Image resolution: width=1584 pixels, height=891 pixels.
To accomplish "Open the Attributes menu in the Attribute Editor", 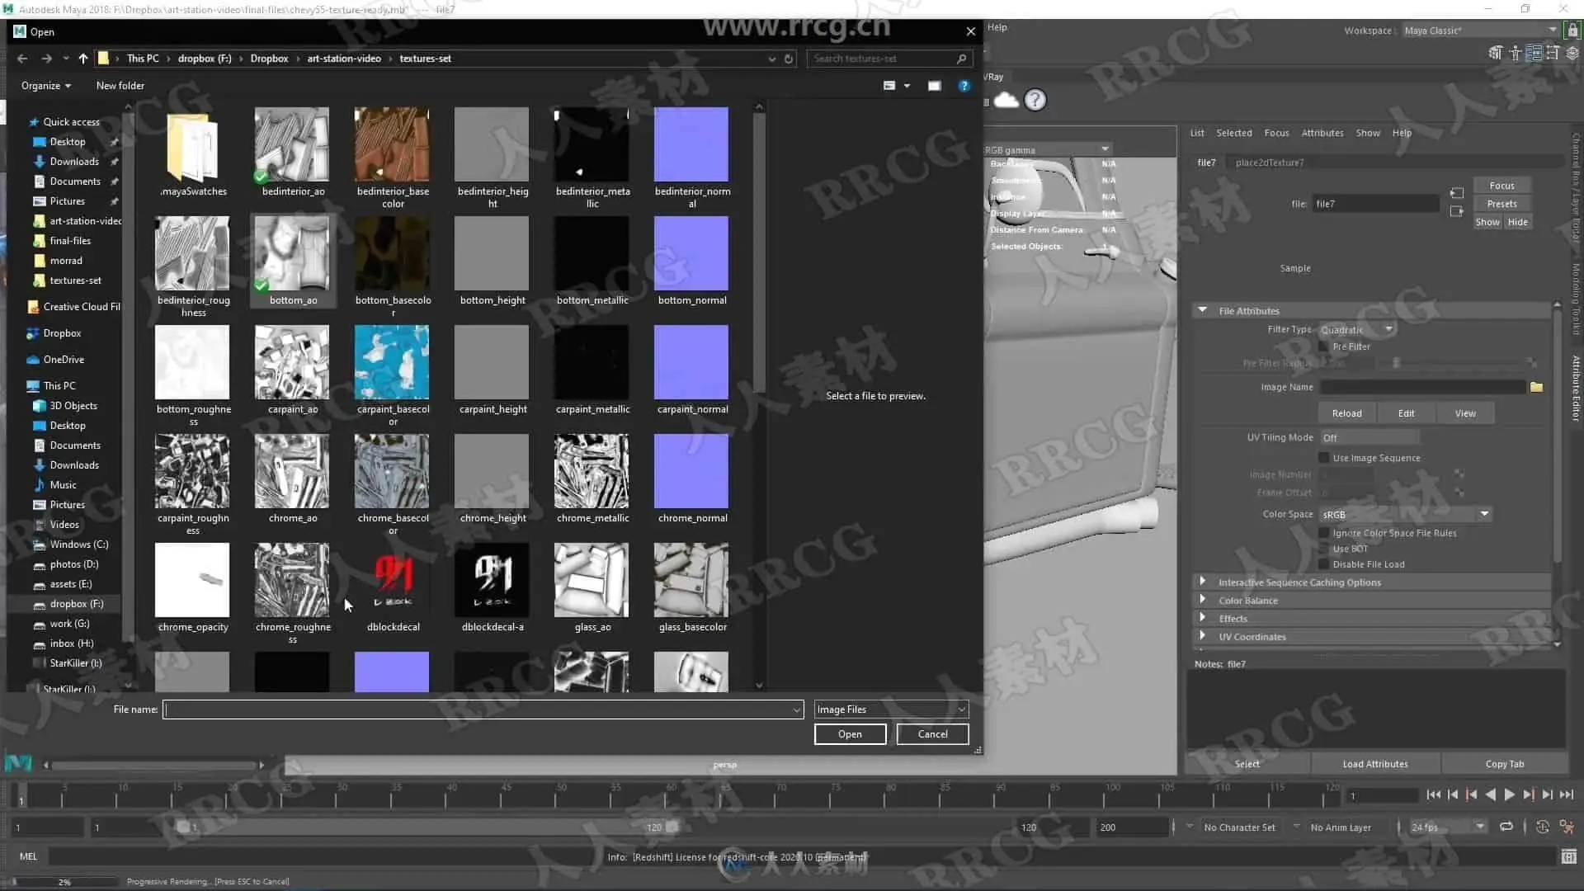I will click(x=1322, y=133).
